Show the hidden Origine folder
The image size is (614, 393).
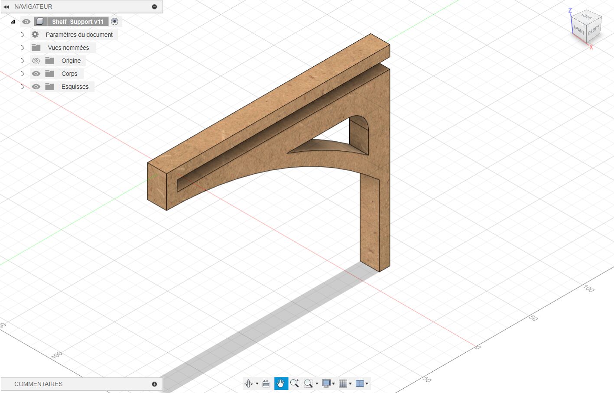coord(36,61)
